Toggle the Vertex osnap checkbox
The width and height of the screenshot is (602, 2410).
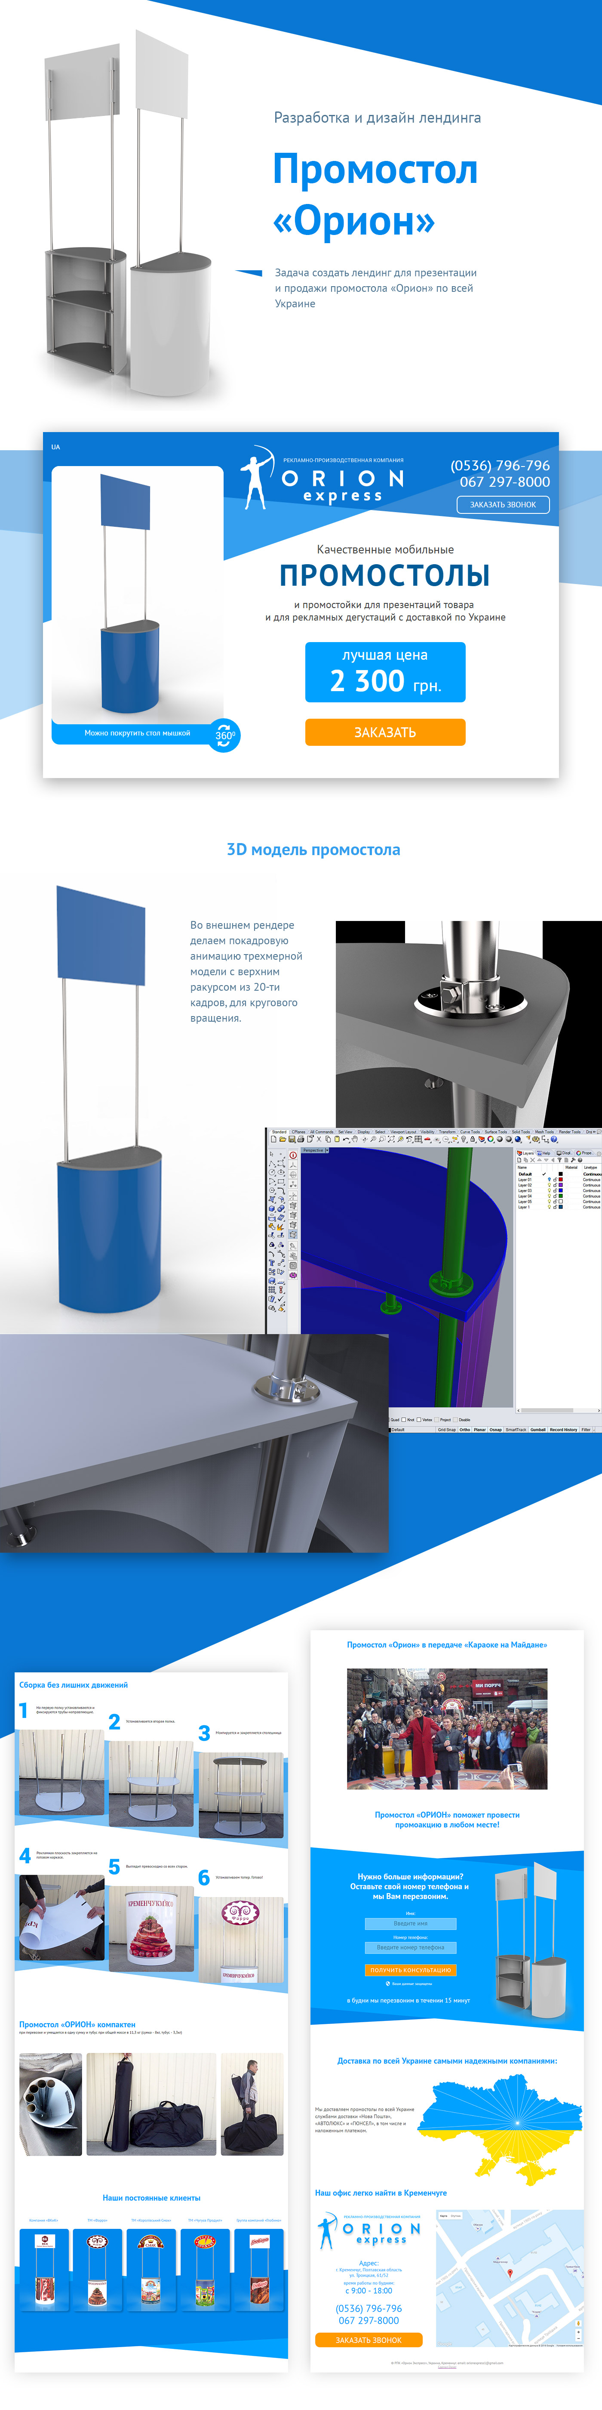pos(419,1420)
